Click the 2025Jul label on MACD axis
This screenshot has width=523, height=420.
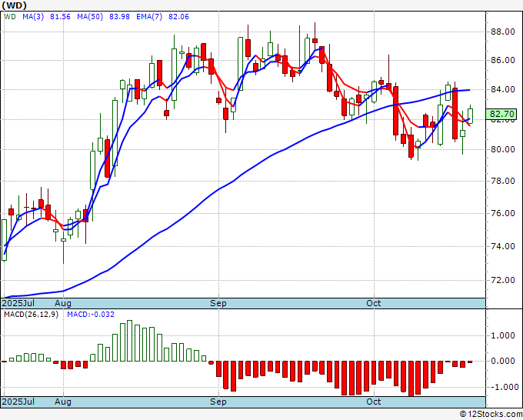pyautogui.click(x=18, y=402)
